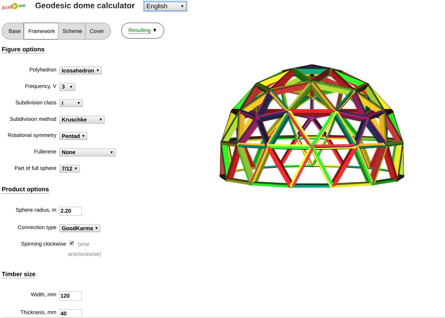Click the timber Width input field
Screen dimensions: 445x318
point(70,296)
